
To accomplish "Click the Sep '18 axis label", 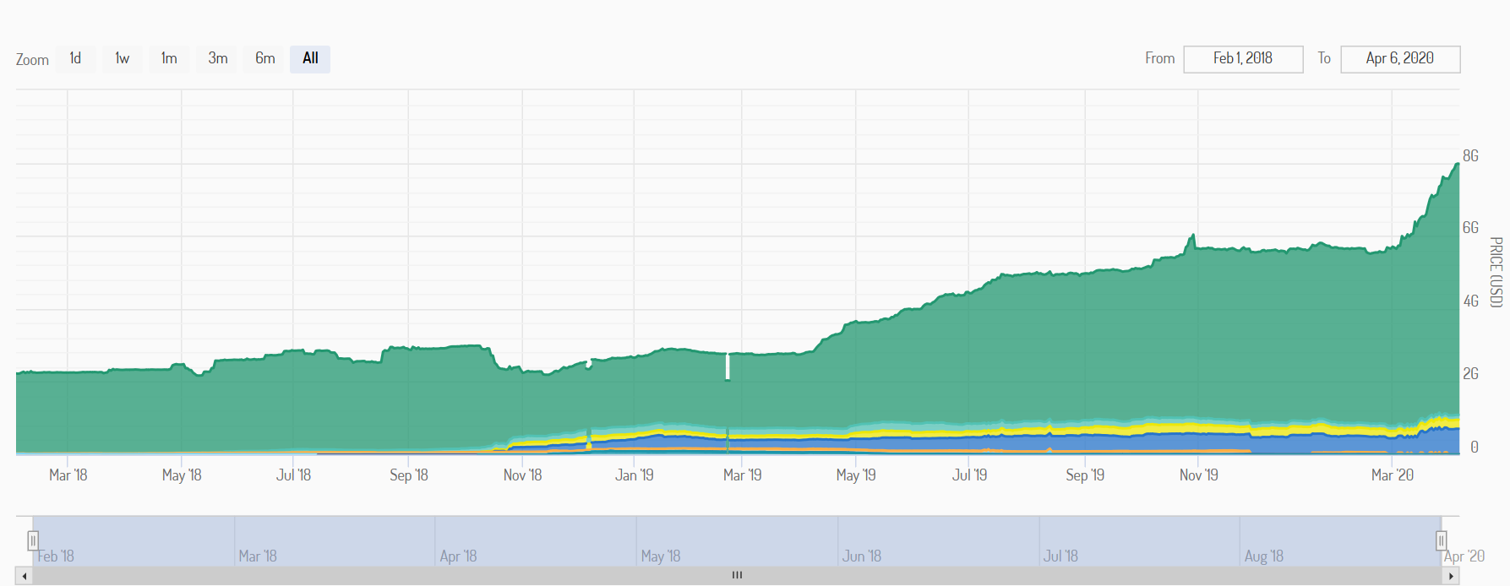I will pos(409,475).
